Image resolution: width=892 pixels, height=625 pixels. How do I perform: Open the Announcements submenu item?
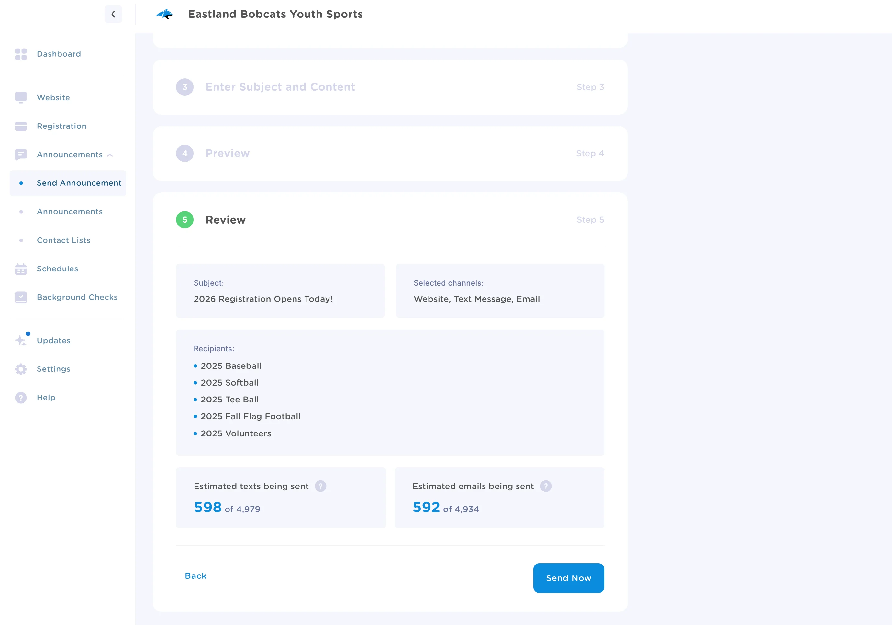(x=70, y=212)
